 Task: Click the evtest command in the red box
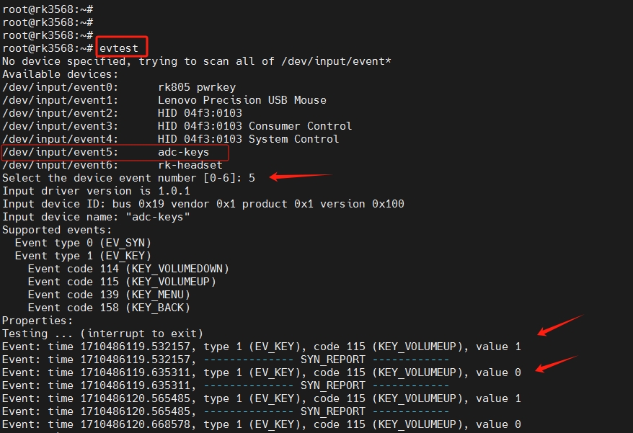(x=123, y=48)
